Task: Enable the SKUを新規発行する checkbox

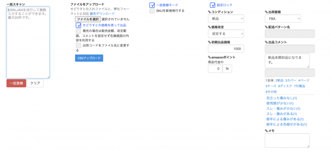Action: tap(152, 11)
